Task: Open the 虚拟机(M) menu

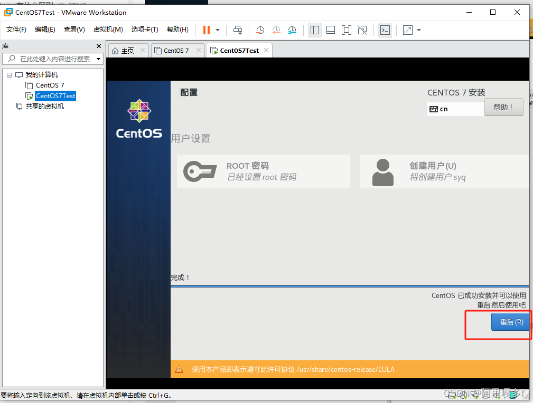Action: (x=107, y=30)
